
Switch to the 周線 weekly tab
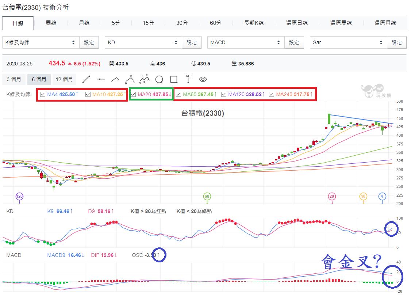[51, 23]
